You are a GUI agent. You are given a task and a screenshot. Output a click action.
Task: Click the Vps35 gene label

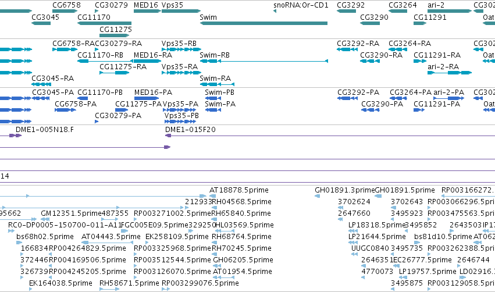172,5
